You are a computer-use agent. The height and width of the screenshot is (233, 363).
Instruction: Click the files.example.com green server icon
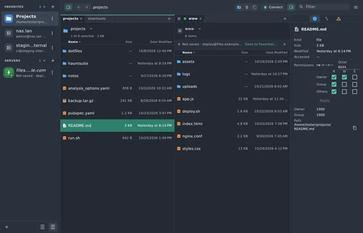pos(9,72)
